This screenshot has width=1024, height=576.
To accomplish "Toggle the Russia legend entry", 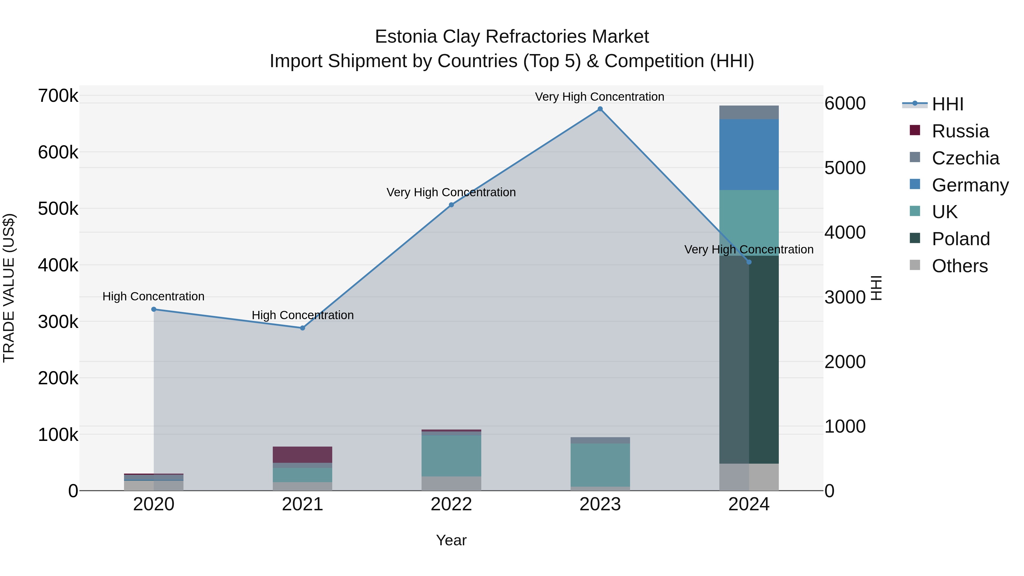I will click(x=949, y=131).
